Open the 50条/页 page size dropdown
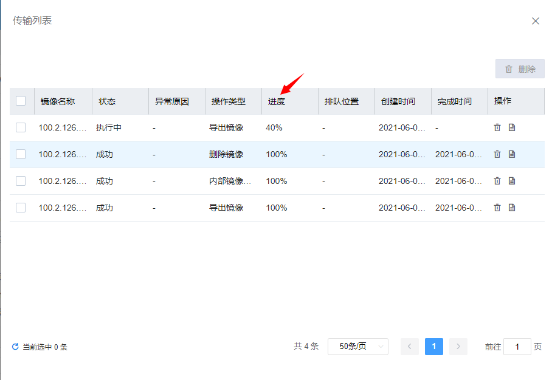The width and height of the screenshot is (552, 380). (x=357, y=346)
